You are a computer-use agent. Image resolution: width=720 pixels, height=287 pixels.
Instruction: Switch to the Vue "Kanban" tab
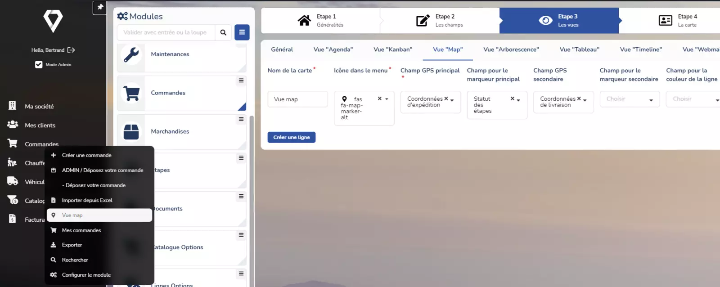(392, 49)
